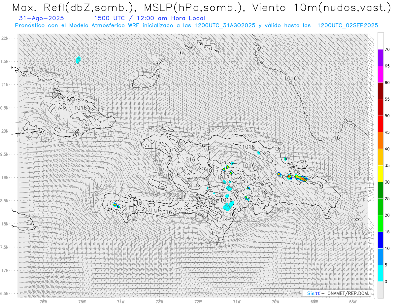Screen dimensions: 396x306
Task: Click the '9.5N' latitude label
Action: [5, 154]
